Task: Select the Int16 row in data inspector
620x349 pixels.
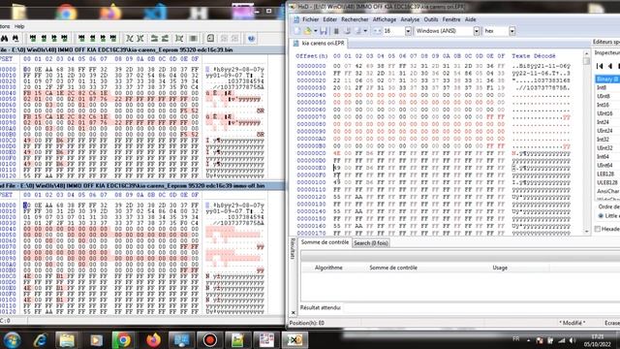Action: click(x=607, y=105)
